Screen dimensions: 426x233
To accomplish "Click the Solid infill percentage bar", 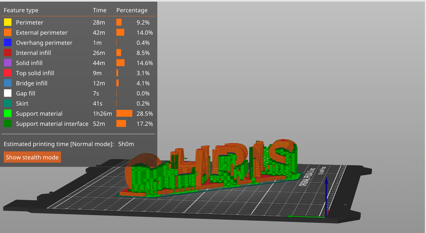I will pos(120,63).
